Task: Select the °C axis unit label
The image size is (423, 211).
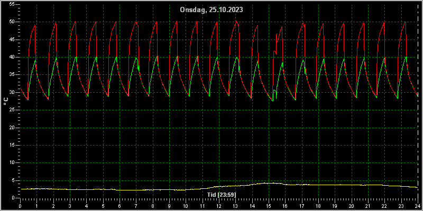Action: [x=6, y=101]
